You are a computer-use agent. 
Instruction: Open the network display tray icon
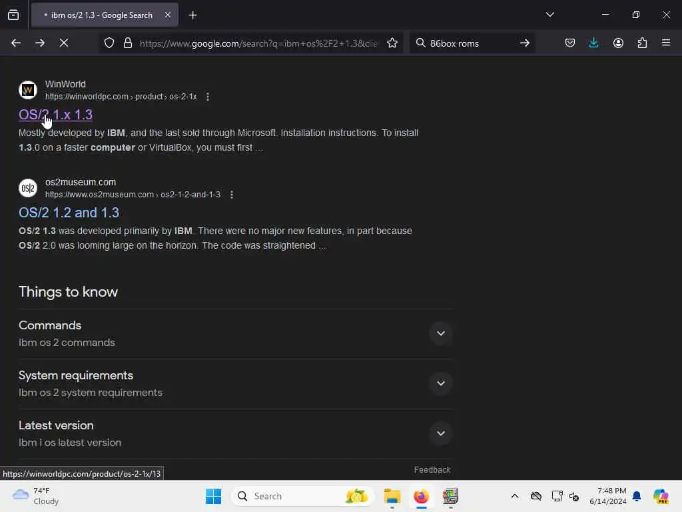coord(557,496)
